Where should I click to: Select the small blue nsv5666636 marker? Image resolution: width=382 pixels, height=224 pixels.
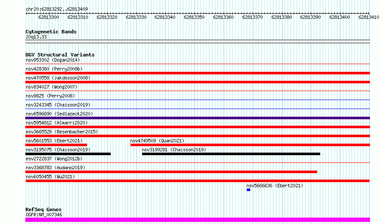pos(249,190)
